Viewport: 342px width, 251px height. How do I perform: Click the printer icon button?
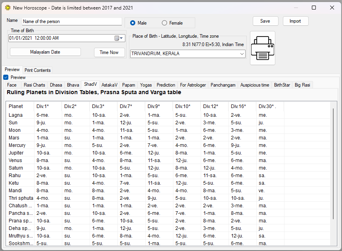point(262,48)
